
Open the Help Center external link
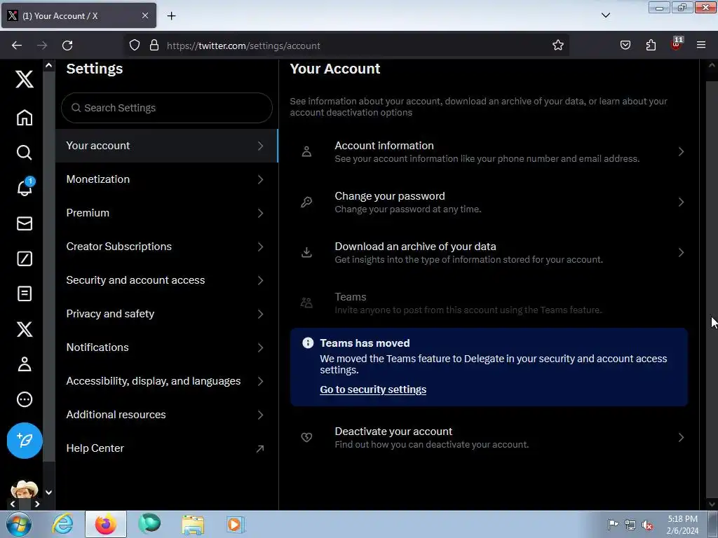(167, 448)
